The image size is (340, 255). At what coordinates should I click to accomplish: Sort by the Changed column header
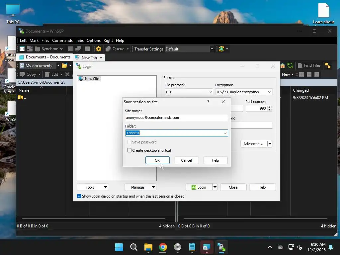(x=313, y=90)
